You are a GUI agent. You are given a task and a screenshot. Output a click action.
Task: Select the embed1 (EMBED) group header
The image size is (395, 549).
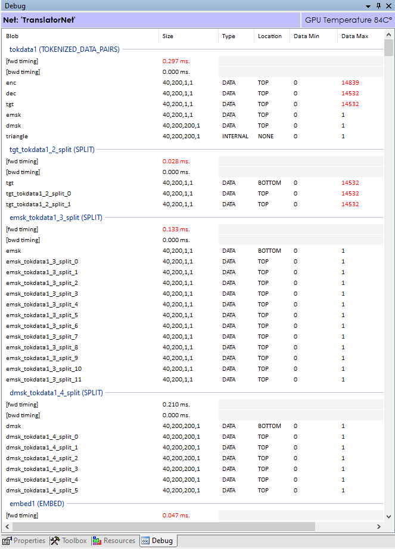(37, 504)
